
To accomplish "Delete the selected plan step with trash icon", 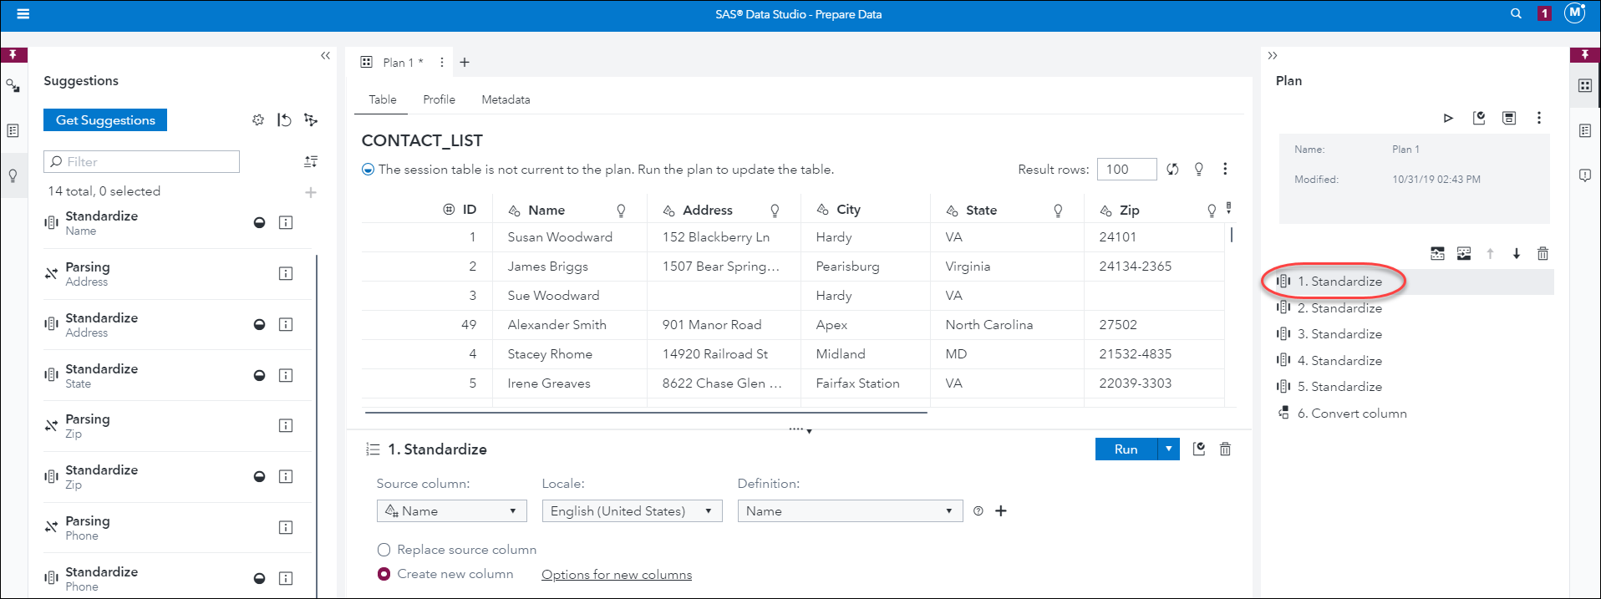I will pyautogui.click(x=1543, y=254).
